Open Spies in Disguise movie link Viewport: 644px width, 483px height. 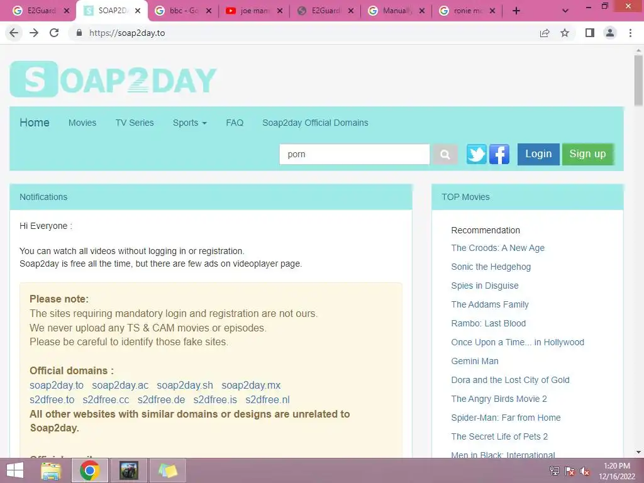pyautogui.click(x=485, y=286)
